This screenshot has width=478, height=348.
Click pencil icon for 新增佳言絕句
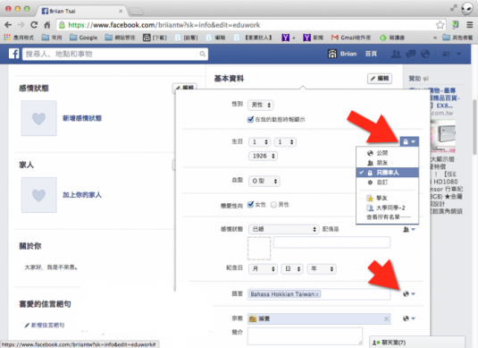click(x=27, y=325)
